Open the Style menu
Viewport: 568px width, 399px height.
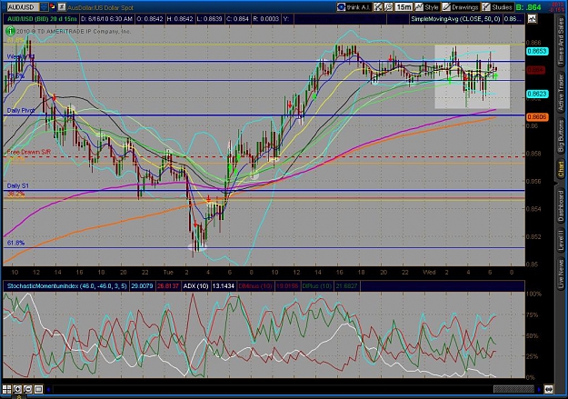click(427, 7)
